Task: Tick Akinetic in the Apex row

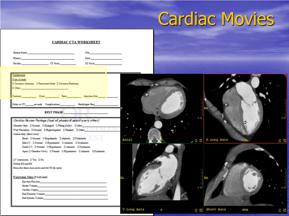Action: tap(80, 151)
